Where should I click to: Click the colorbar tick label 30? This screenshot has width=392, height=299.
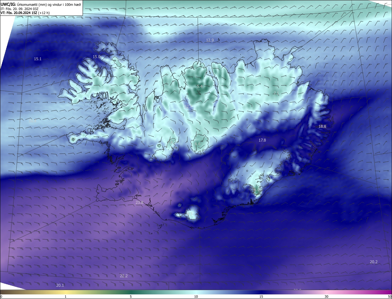pos(326,297)
